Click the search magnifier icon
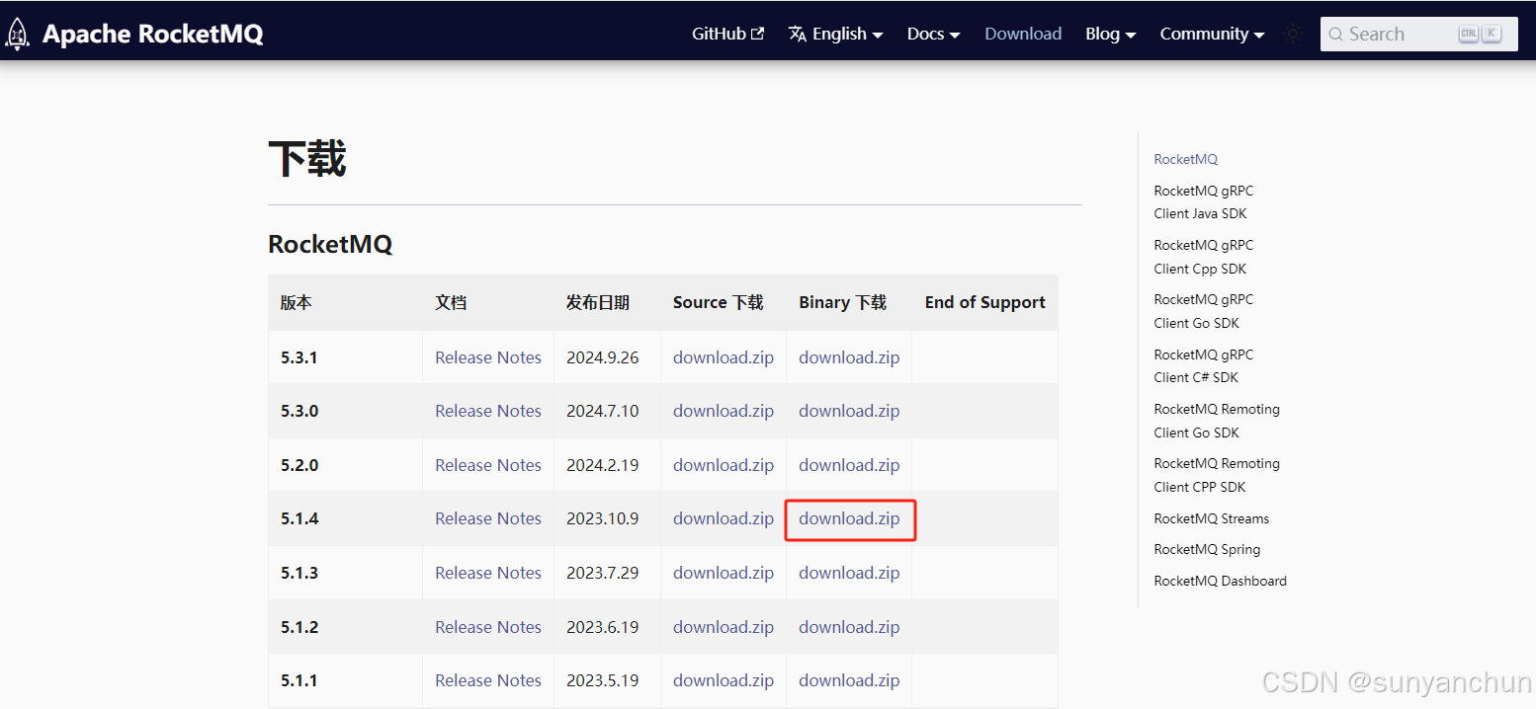 click(x=1335, y=34)
